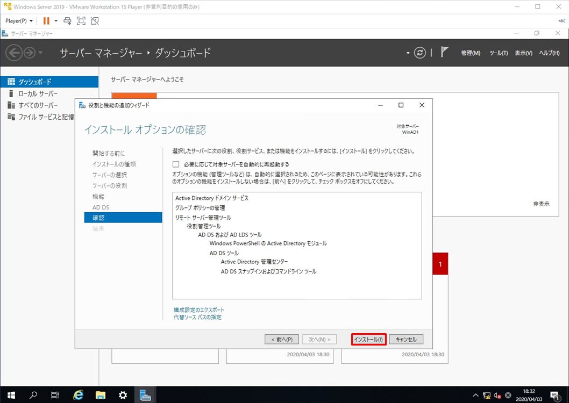Screen dimensions: 569x403
Task: Click the Server Manager taskbar icon
Action: (x=145, y=395)
